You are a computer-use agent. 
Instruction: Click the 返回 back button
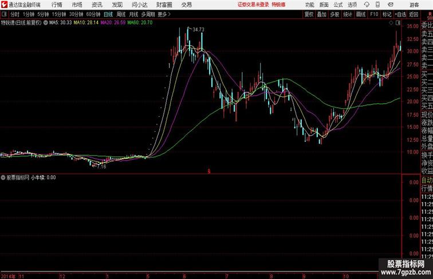coord(414,14)
